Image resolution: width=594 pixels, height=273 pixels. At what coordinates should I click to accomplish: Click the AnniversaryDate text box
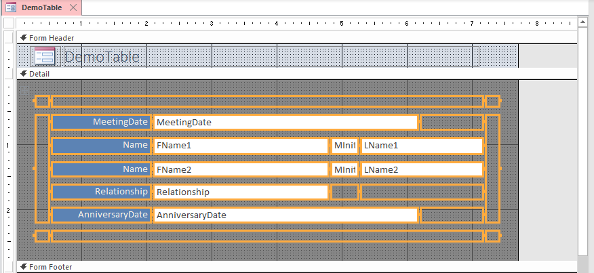tap(285, 215)
